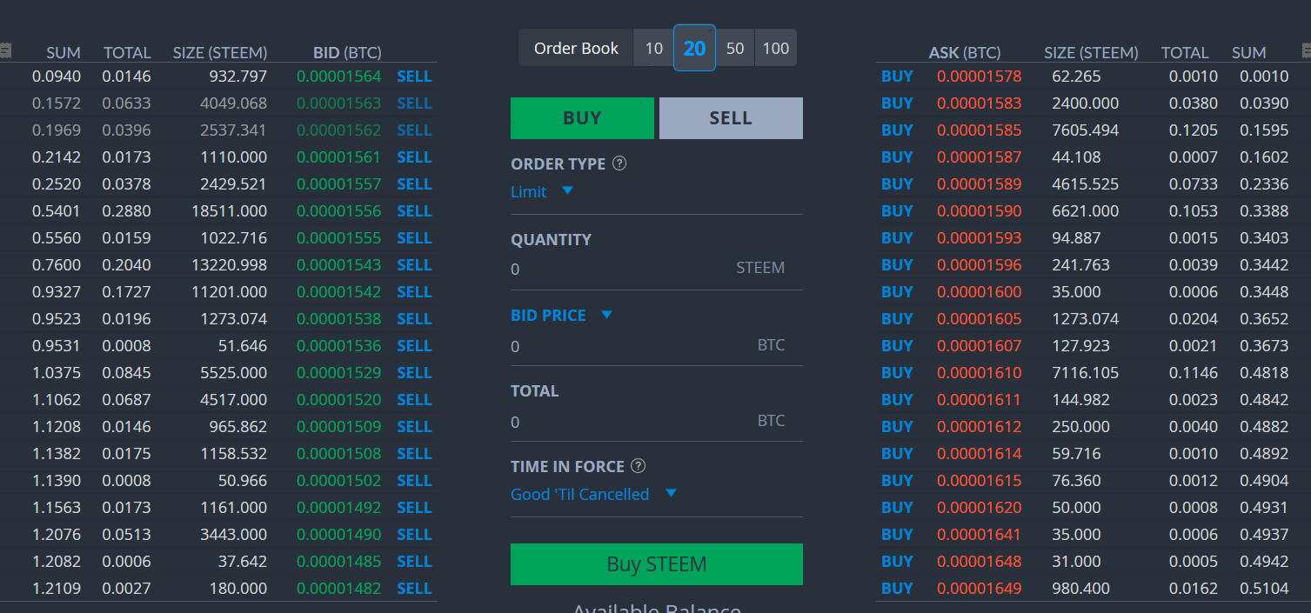Focus the Bid Price BTC input field
The image size is (1311, 613).
626,346
